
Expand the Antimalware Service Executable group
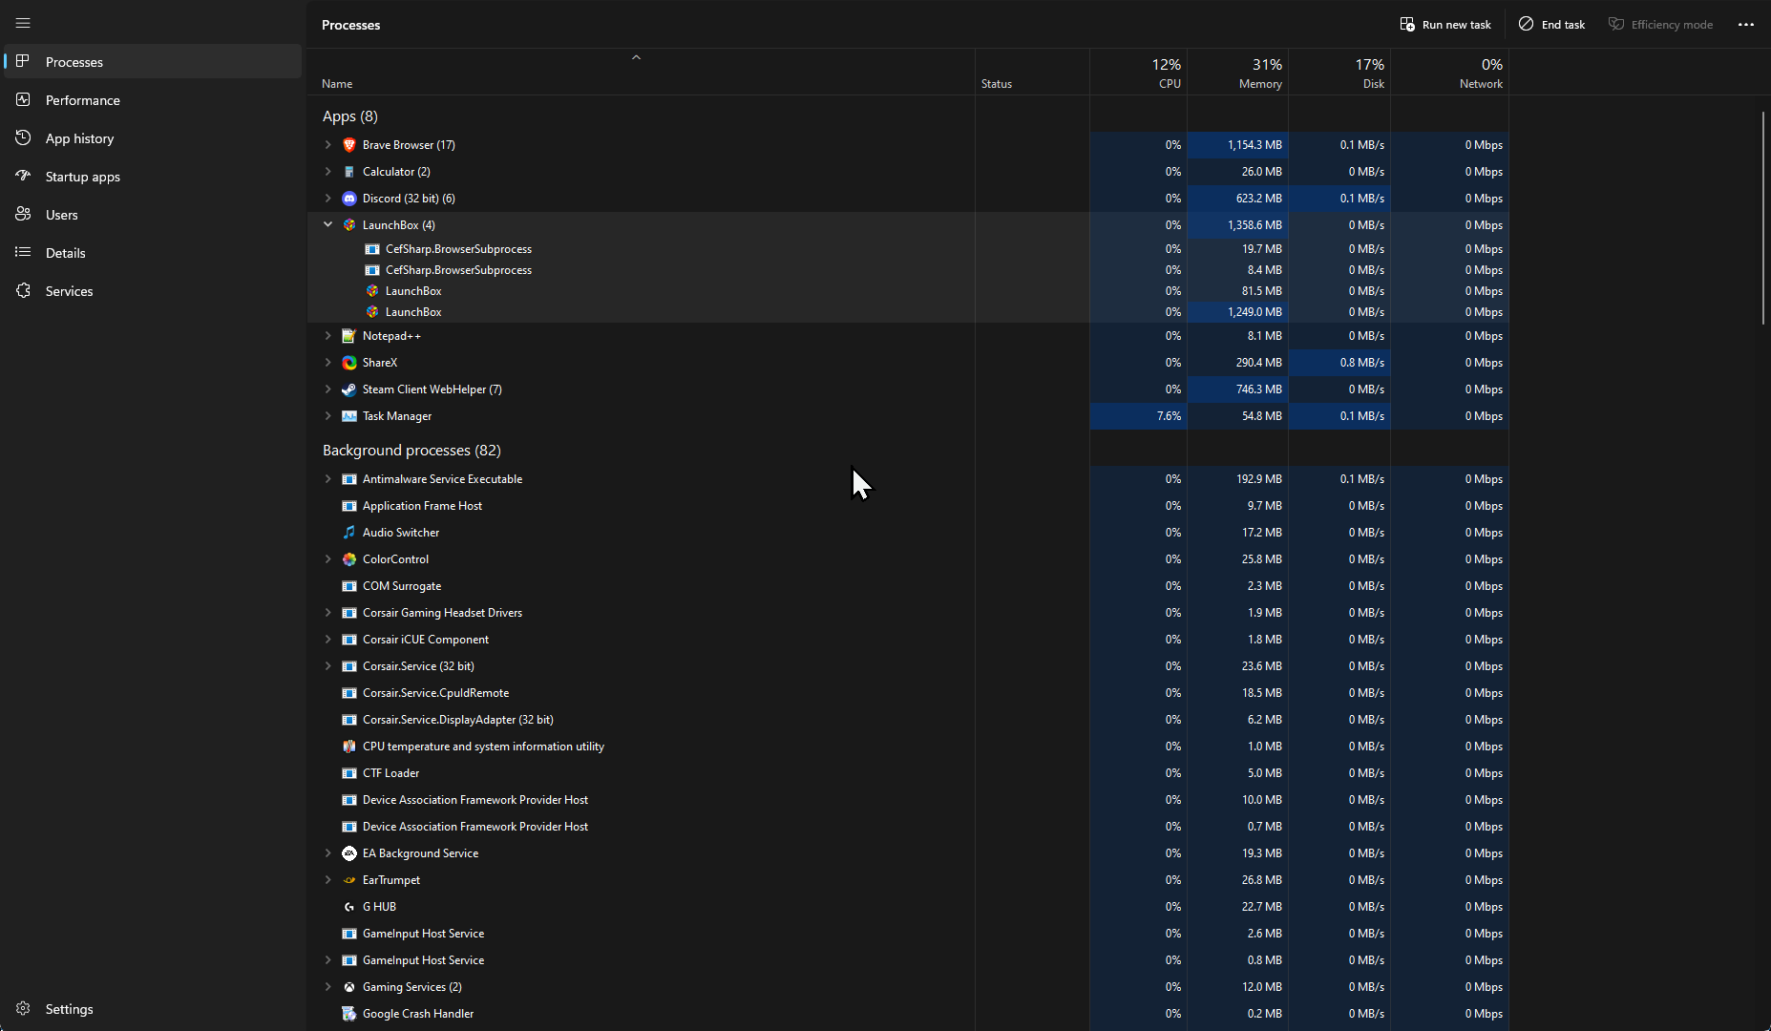click(328, 479)
